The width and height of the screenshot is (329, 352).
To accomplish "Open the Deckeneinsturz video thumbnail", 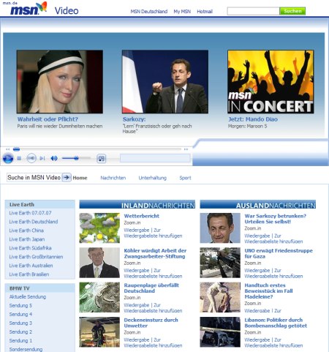I will pos(99,332).
